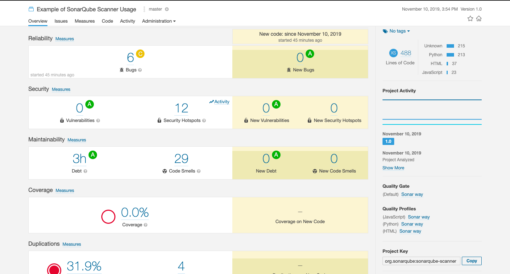
Task: Click the project key input field
Action: pyautogui.click(x=421, y=261)
